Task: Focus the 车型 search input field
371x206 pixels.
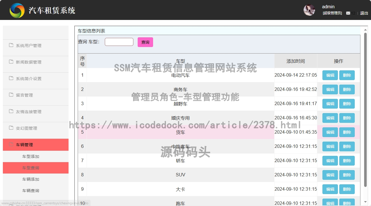Action: (119, 42)
